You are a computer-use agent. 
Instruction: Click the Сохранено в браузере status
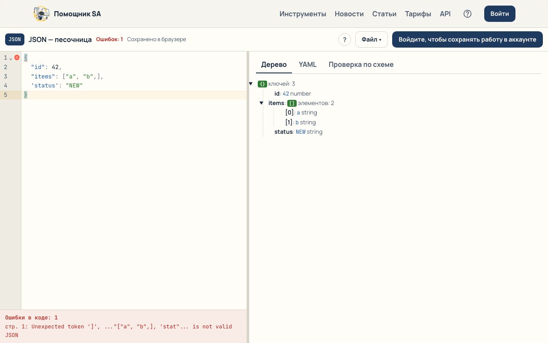(x=157, y=39)
